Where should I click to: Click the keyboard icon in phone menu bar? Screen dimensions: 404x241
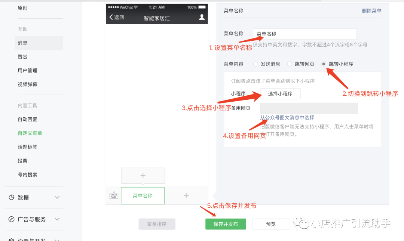point(114,196)
